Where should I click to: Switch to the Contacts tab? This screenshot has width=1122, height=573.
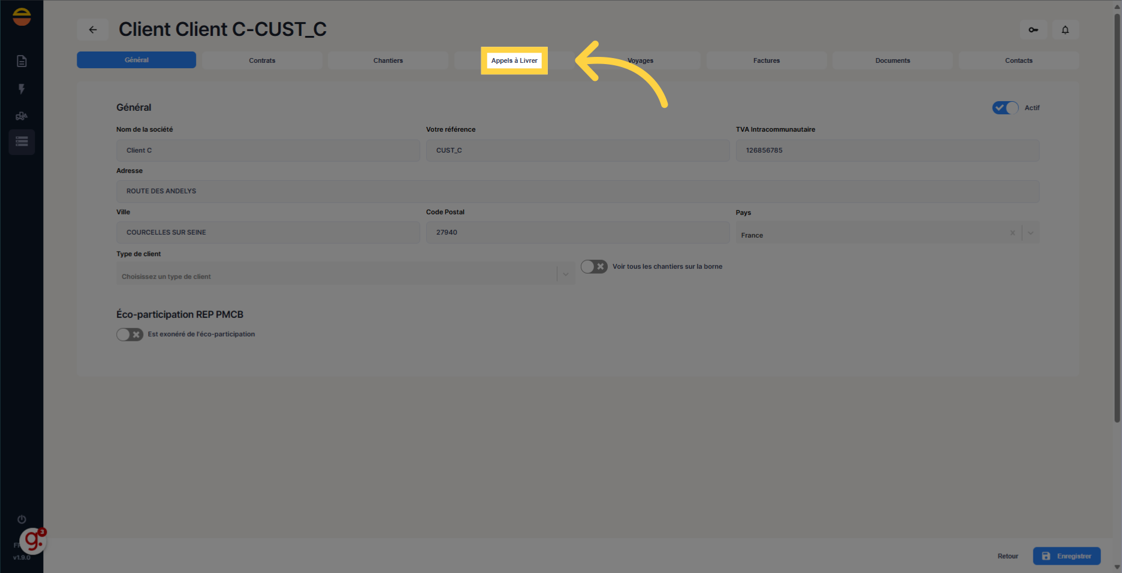(x=1019, y=60)
